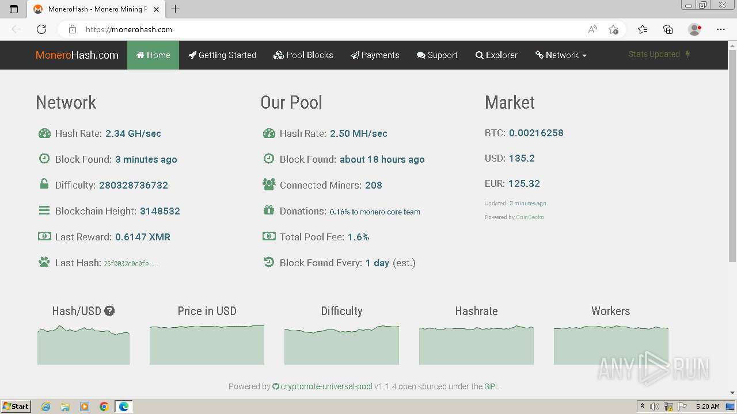This screenshot has width=737, height=414.
Task: Close the MoneroHash browser tab
Action: (156, 9)
